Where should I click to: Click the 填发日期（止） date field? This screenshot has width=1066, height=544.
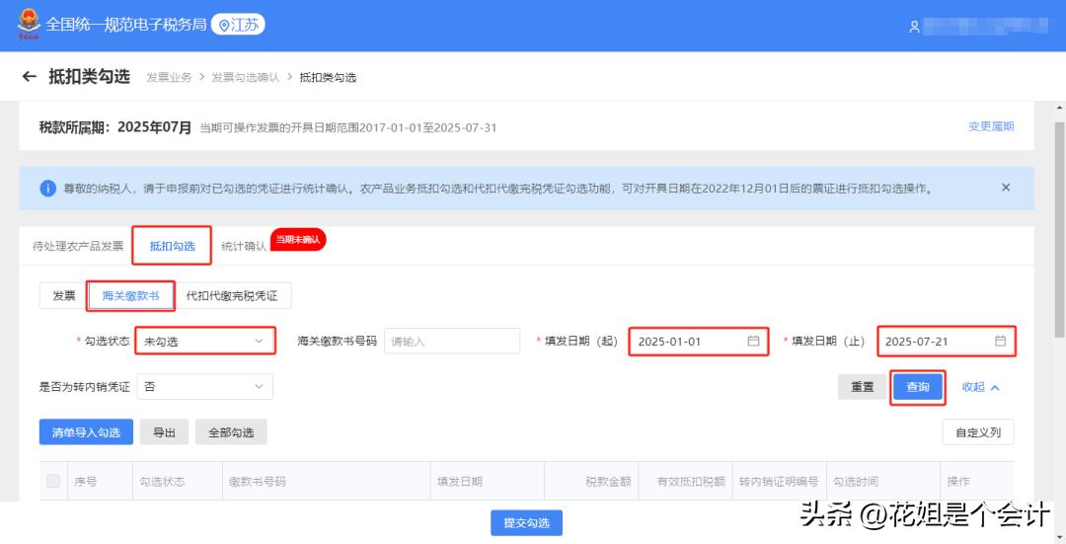(x=946, y=342)
